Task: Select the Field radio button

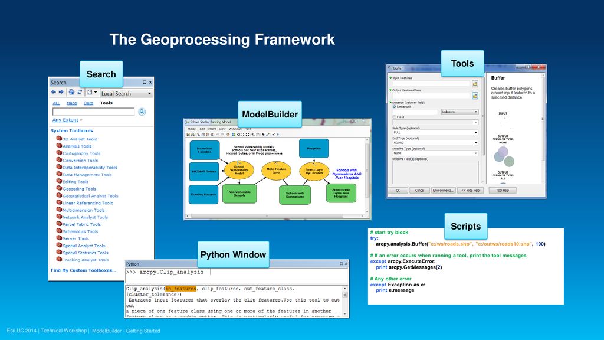Action: coord(394,117)
